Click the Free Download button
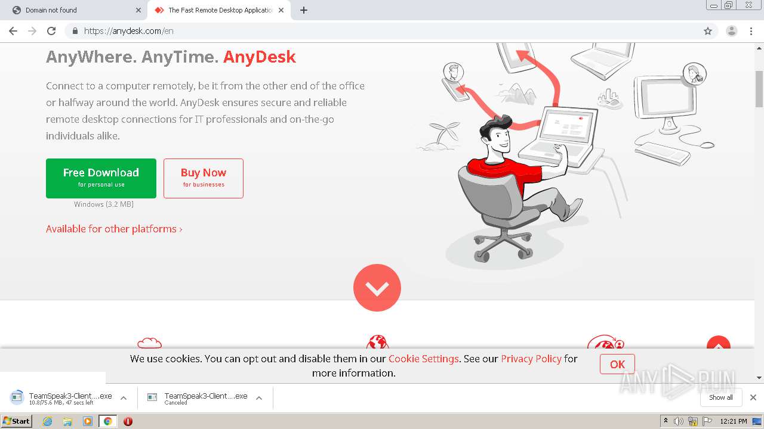Viewport: 764px width, 429px height. 101,178
